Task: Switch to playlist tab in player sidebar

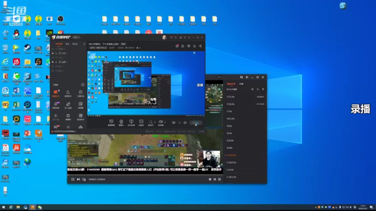Action: [x=231, y=84]
